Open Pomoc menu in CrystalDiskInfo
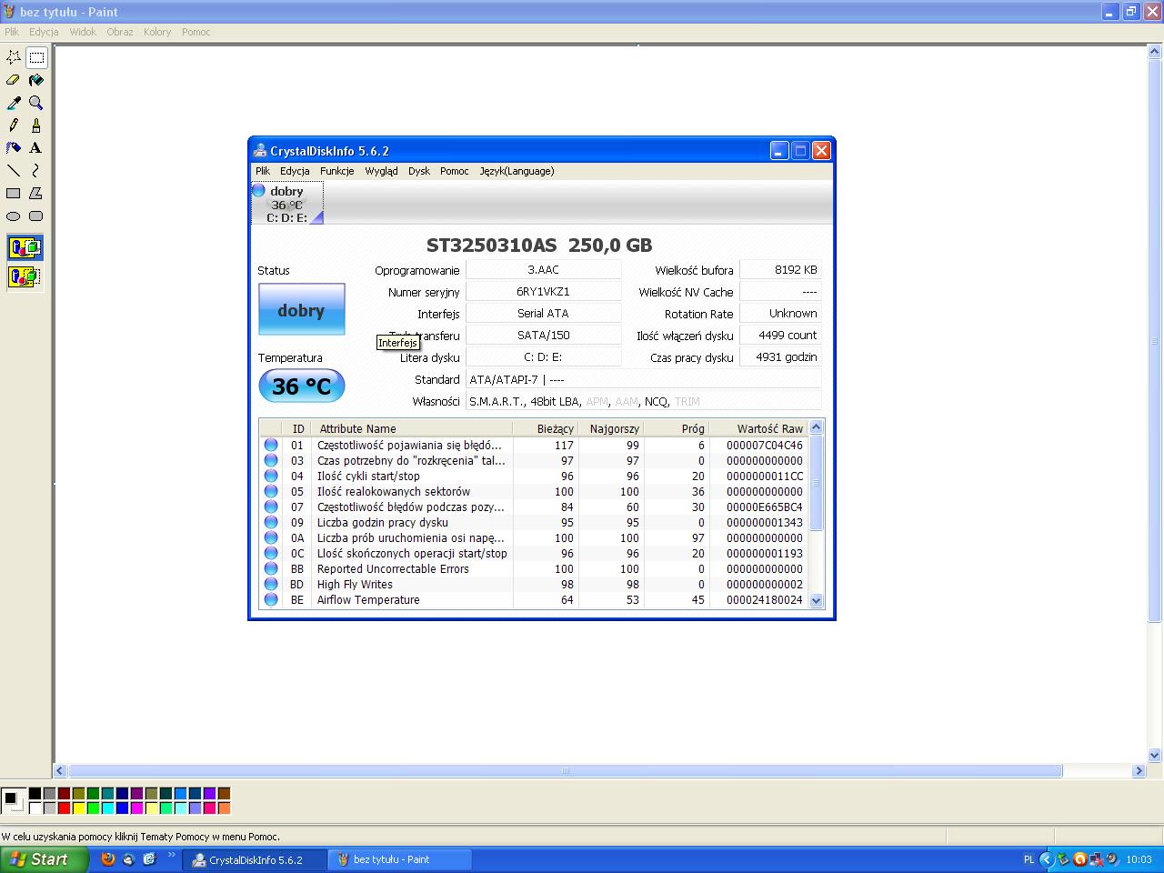The height and width of the screenshot is (873, 1164). pyautogui.click(x=455, y=171)
